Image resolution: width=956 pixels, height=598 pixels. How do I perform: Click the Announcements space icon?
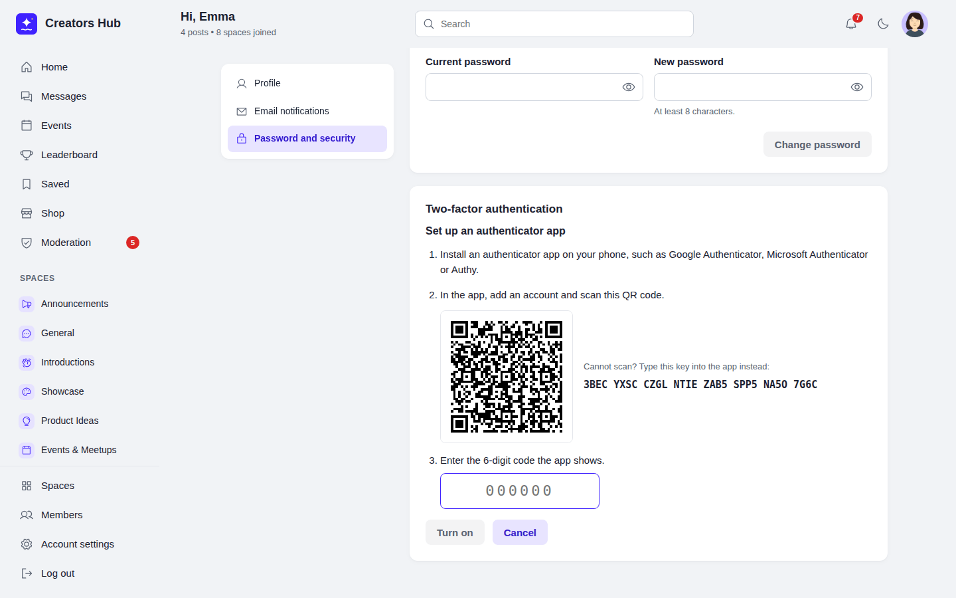(x=27, y=304)
